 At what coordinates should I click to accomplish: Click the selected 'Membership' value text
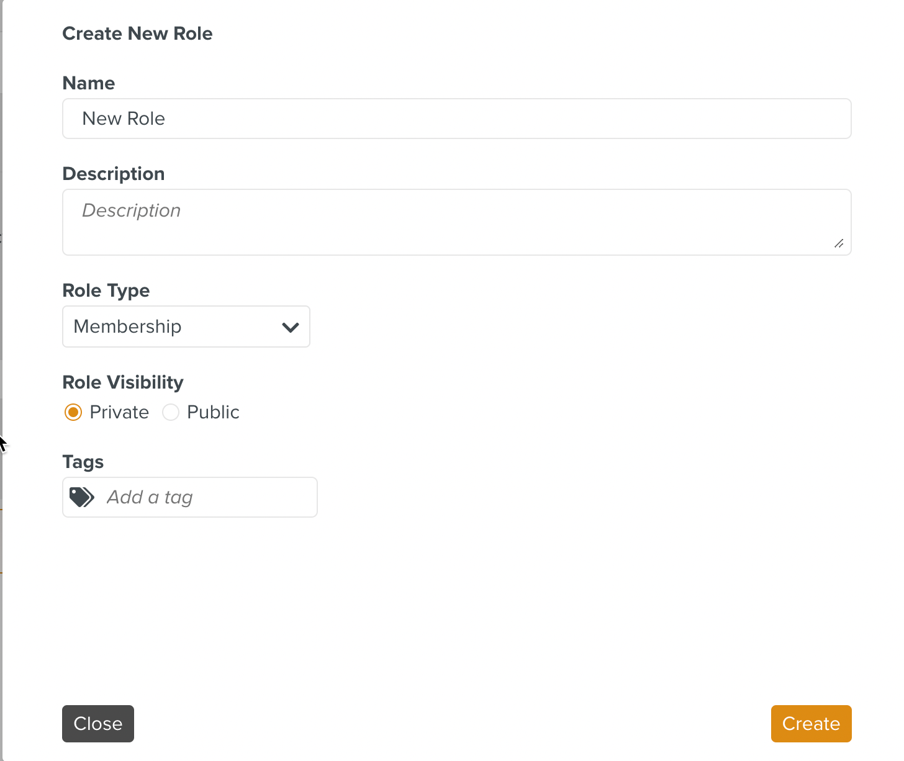[127, 326]
